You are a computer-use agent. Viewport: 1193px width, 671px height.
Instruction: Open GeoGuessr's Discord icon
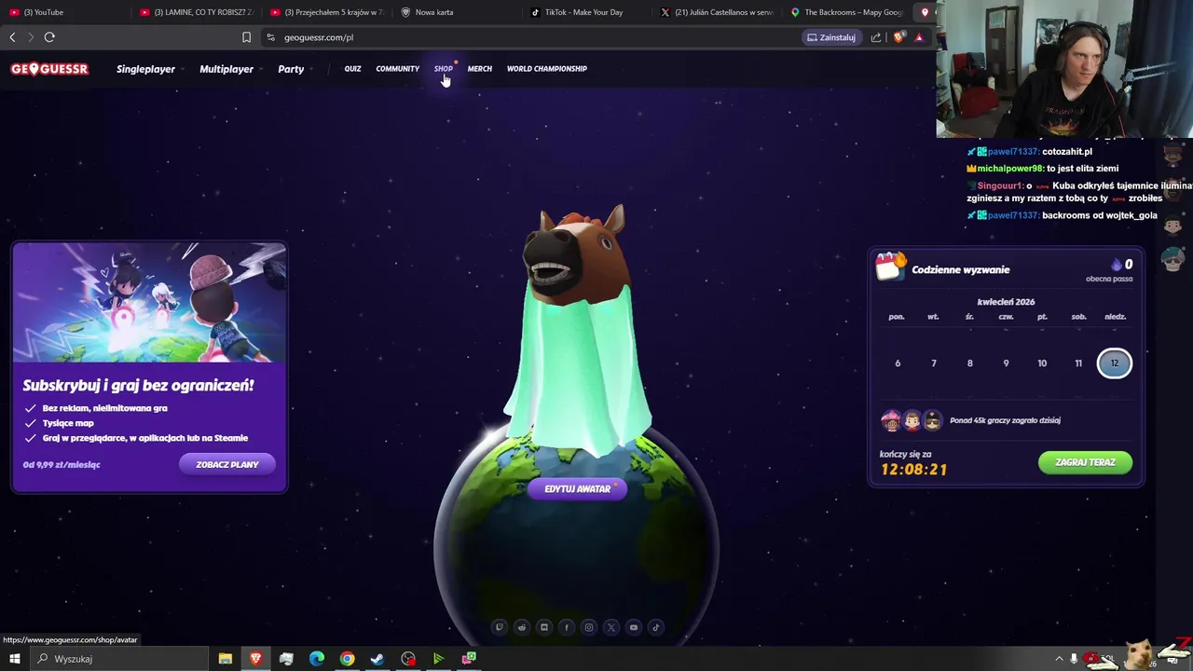coord(544,627)
